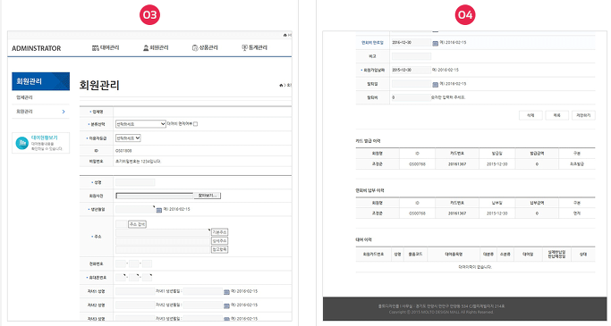Viewport: 611px width, 326px height.
Task: Click the 대여관리 menu icon
Action: pos(95,48)
